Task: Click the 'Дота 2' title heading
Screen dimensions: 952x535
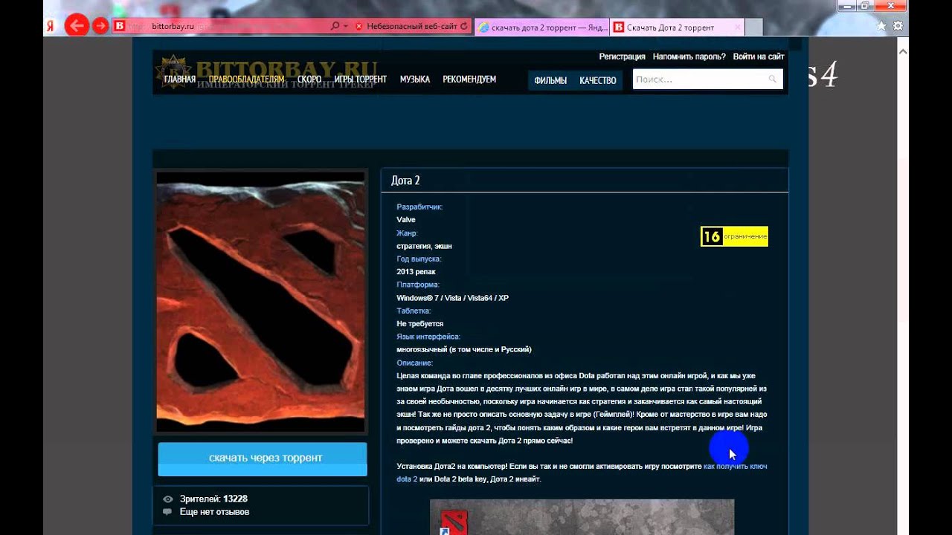Action: point(405,181)
